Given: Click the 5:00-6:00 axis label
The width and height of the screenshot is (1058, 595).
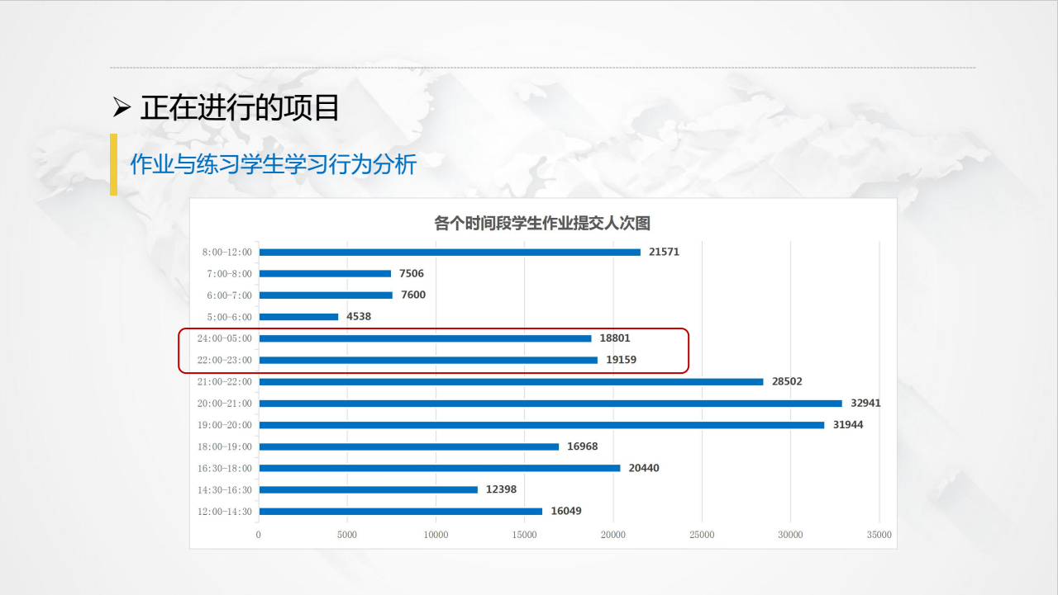Looking at the screenshot, I should pos(230,317).
